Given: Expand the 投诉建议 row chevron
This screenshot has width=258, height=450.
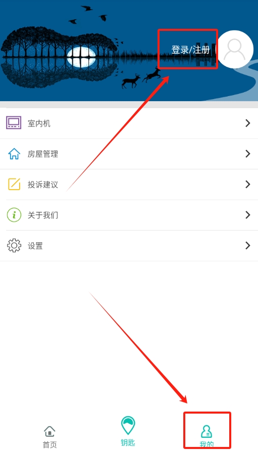Looking at the screenshot, I should [x=248, y=184].
